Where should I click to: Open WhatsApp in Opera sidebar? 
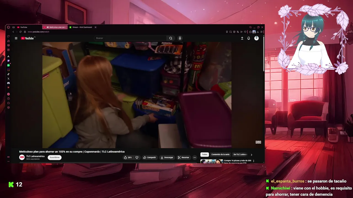tap(9, 65)
